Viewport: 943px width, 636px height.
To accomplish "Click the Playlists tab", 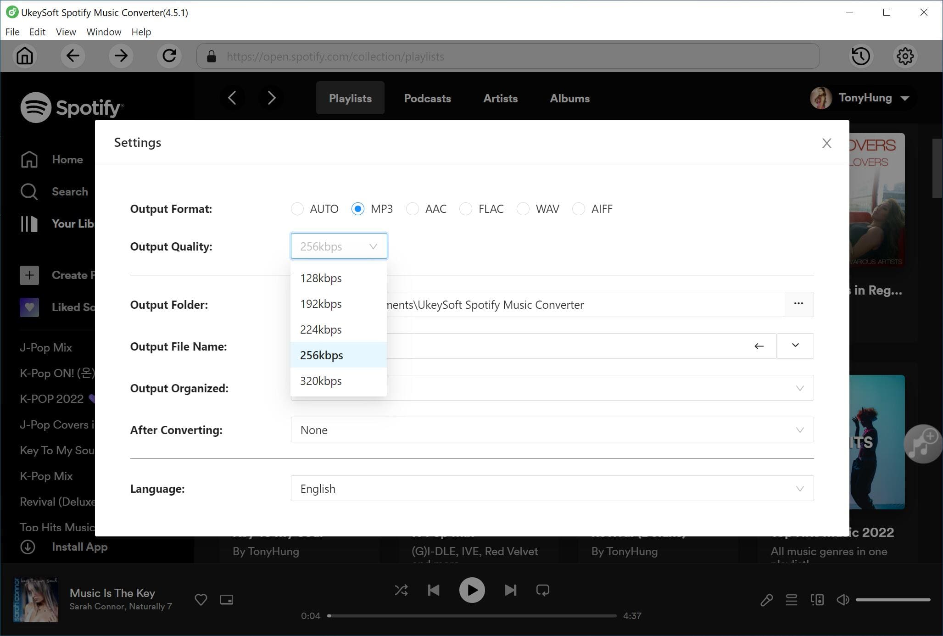I will coord(351,98).
